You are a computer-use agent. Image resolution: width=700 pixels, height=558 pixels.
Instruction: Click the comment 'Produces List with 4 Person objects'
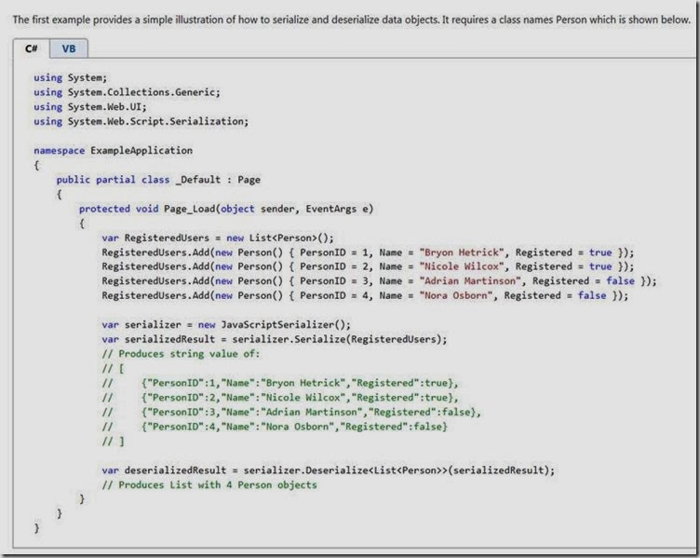[209, 484]
